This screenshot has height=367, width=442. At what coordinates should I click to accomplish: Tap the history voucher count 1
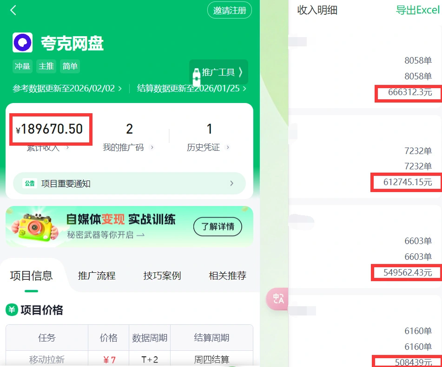pyautogui.click(x=209, y=129)
